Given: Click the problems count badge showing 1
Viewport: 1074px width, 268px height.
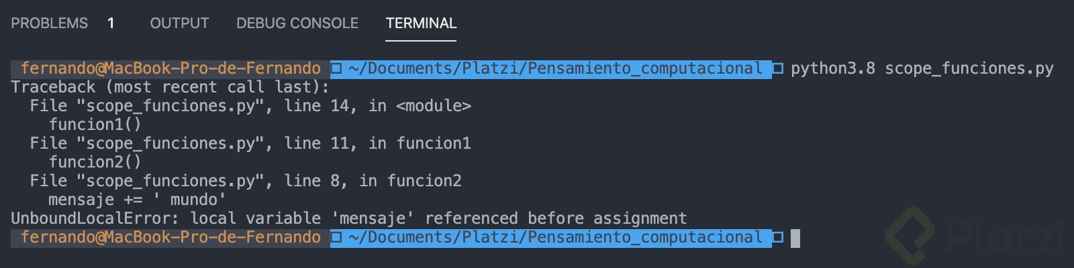Looking at the screenshot, I should coord(111,23).
